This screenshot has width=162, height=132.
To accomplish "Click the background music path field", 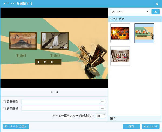I will click(x=60, y=102).
